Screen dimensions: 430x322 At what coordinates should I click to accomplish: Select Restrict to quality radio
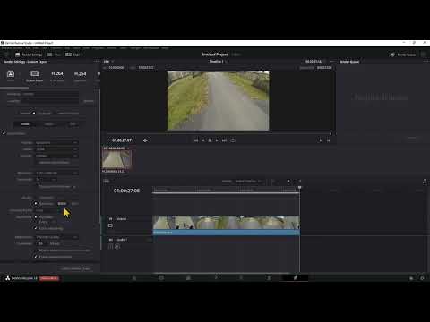coord(36,204)
